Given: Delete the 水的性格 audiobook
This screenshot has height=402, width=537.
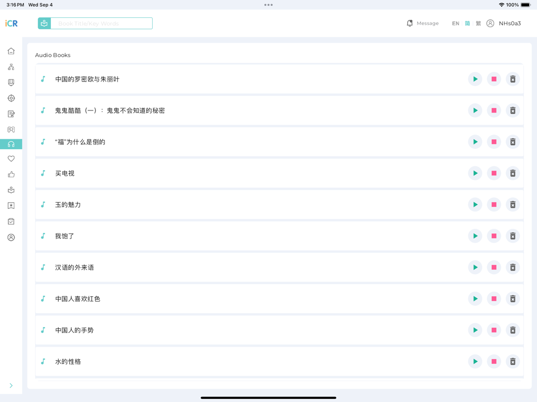Looking at the screenshot, I should [x=512, y=361].
